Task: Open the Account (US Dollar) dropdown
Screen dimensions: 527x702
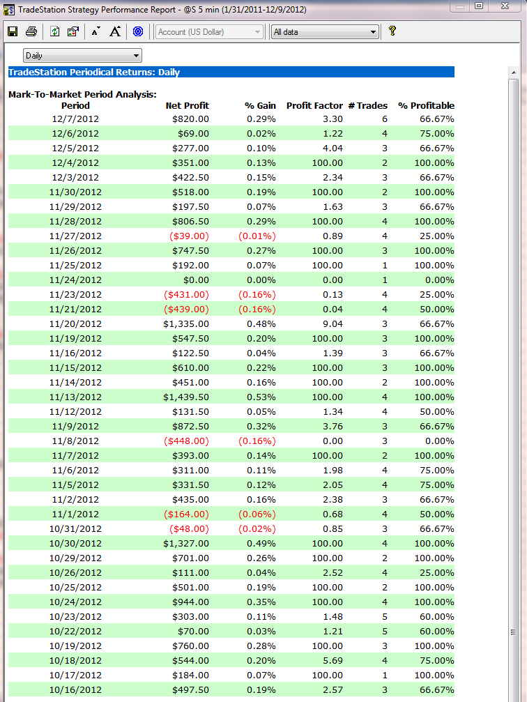Action: pyautogui.click(x=209, y=31)
